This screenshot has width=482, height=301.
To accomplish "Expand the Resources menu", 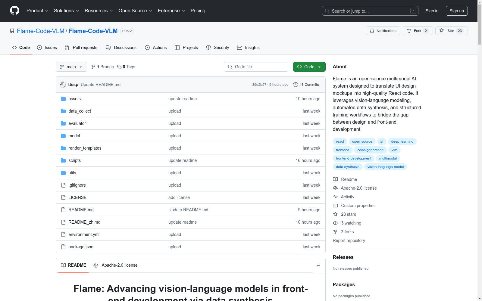I will pos(99,11).
